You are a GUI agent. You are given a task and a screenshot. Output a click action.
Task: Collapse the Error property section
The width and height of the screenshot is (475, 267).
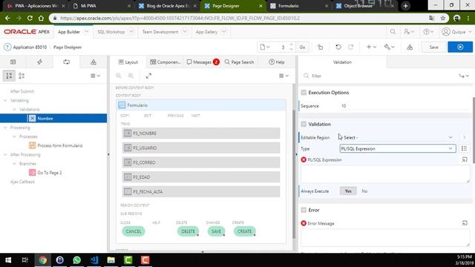(304, 210)
